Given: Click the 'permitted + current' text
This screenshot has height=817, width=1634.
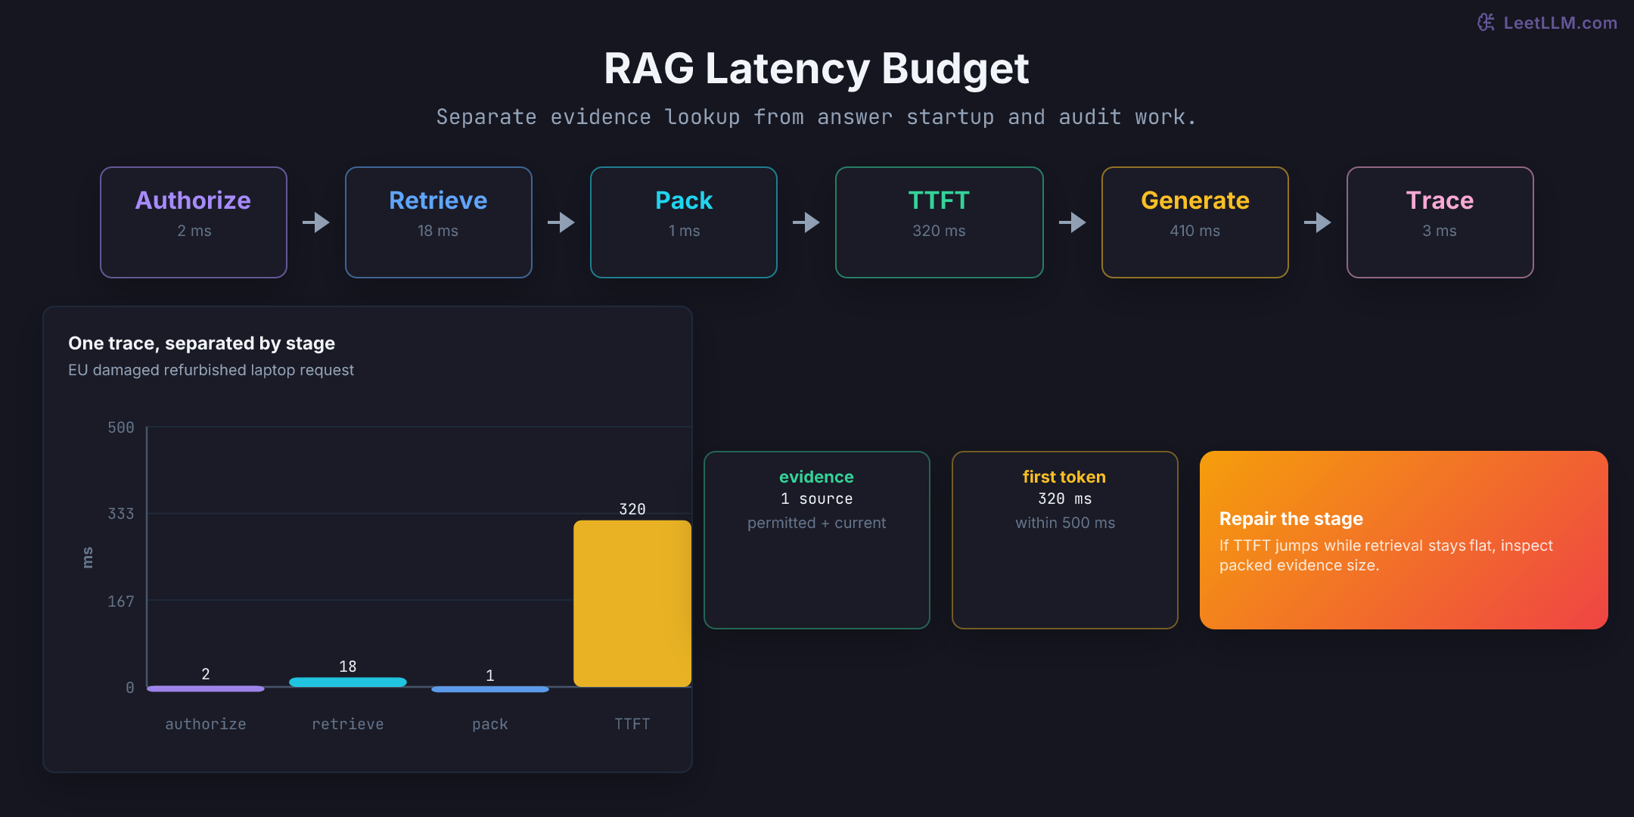Looking at the screenshot, I should point(817,523).
